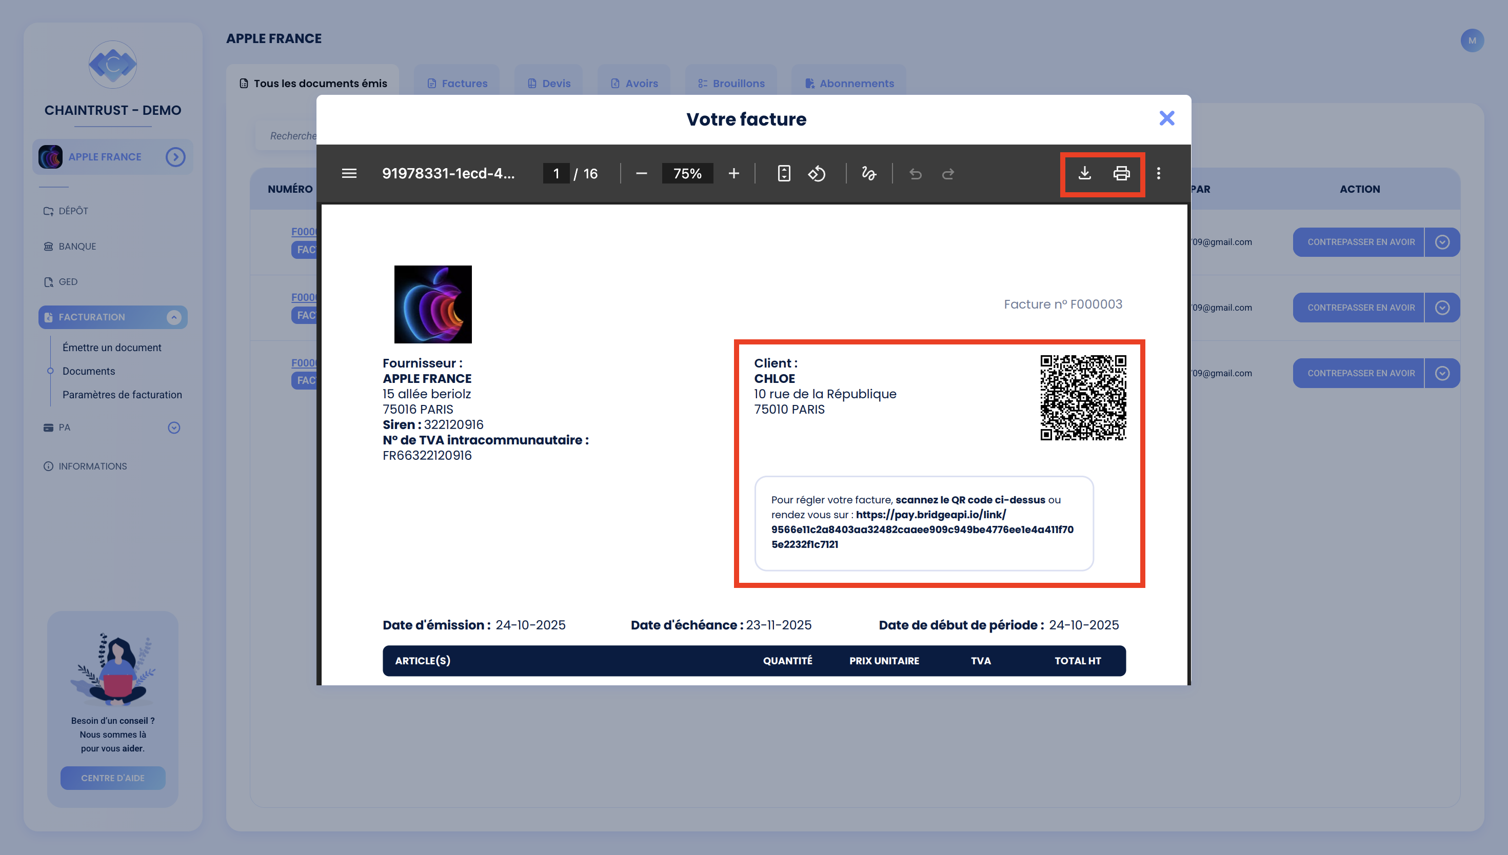The width and height of the screenshot is (1508, 855).
Task: Undo the last PDF annotation
Action: [915, 173]
